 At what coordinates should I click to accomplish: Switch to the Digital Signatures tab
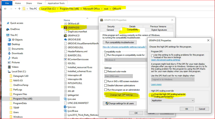[x=159, y=30]
